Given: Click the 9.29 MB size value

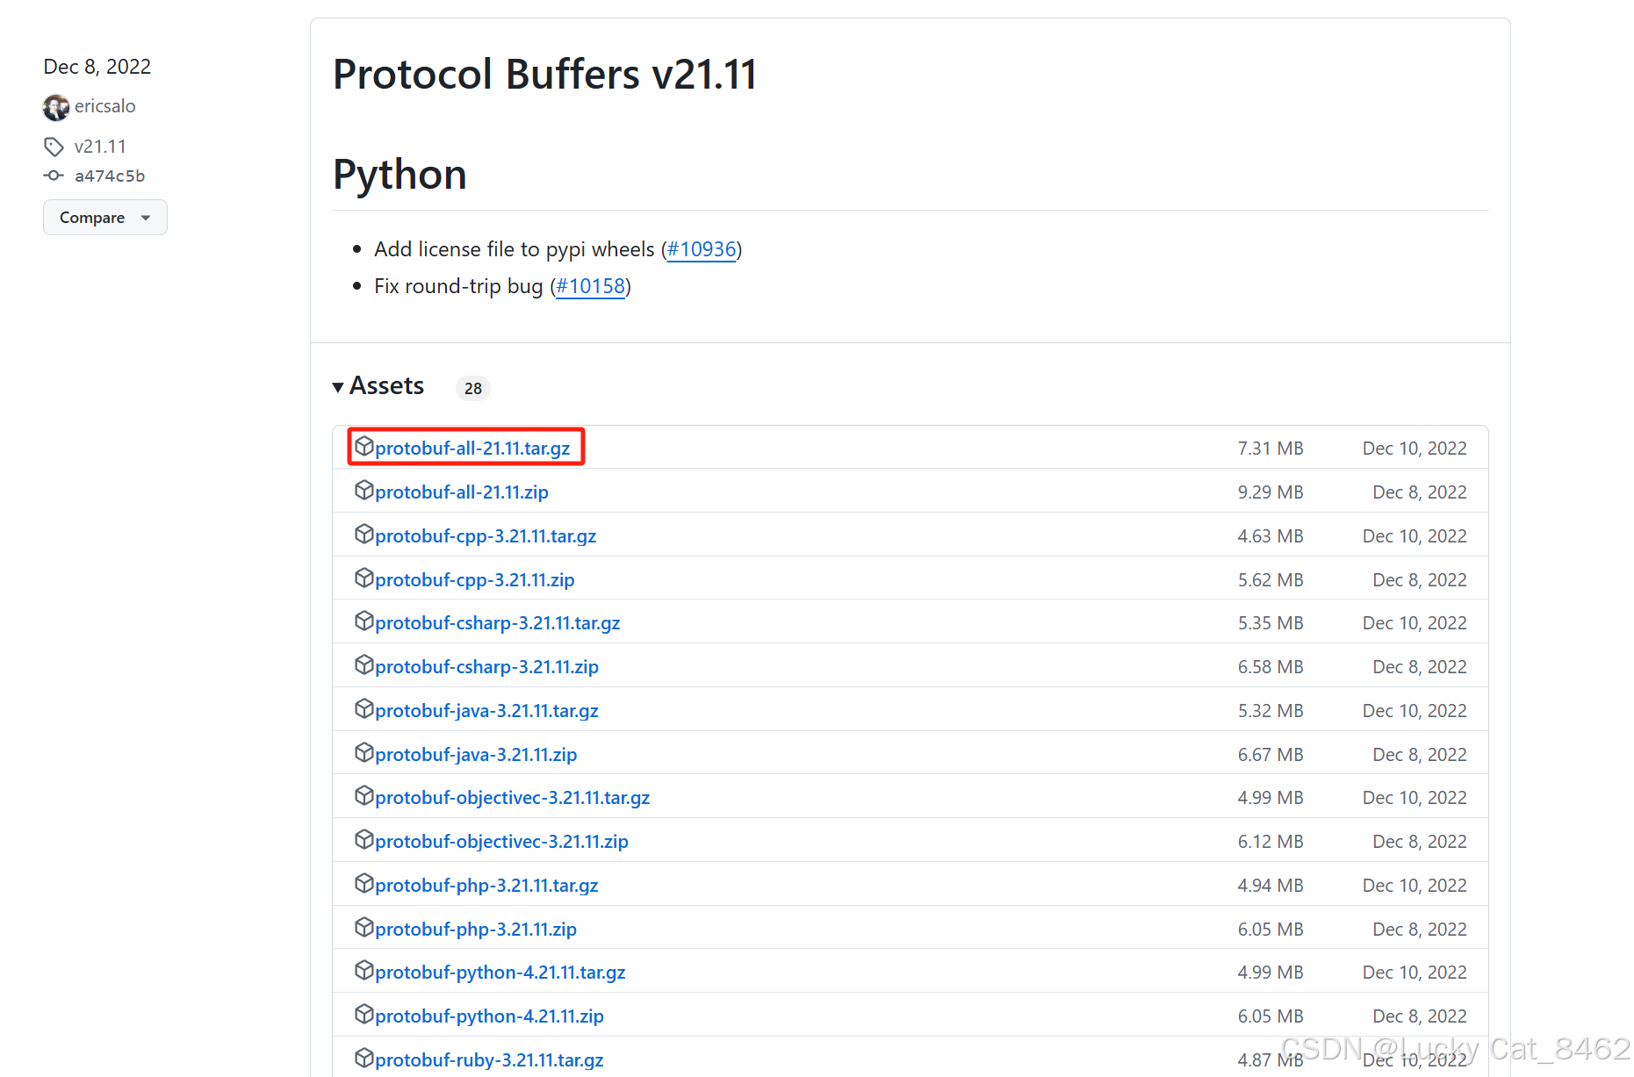Looking at the screenshot, I should click(x=1270, y=492).
